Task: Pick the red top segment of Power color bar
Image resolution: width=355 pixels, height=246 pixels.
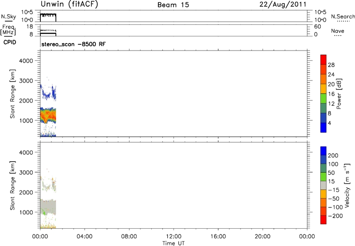Action: (x=323, y=60)
